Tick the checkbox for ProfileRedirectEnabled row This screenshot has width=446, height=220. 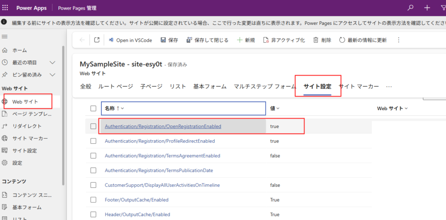[93, 141]
